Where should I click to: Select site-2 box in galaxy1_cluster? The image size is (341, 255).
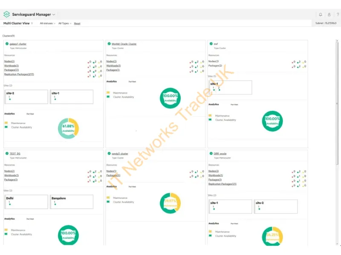[x=26, y=97]
